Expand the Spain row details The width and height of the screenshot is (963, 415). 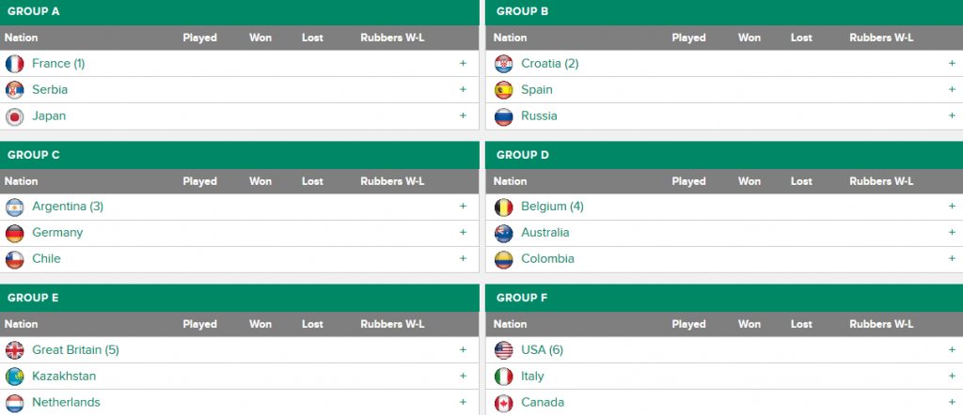tap(952, 90)
